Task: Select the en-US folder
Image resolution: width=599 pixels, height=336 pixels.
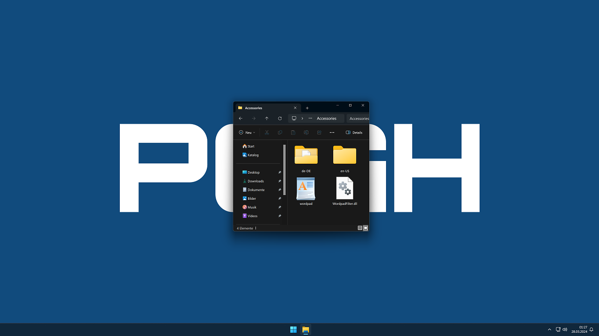Action: point(345,159)
